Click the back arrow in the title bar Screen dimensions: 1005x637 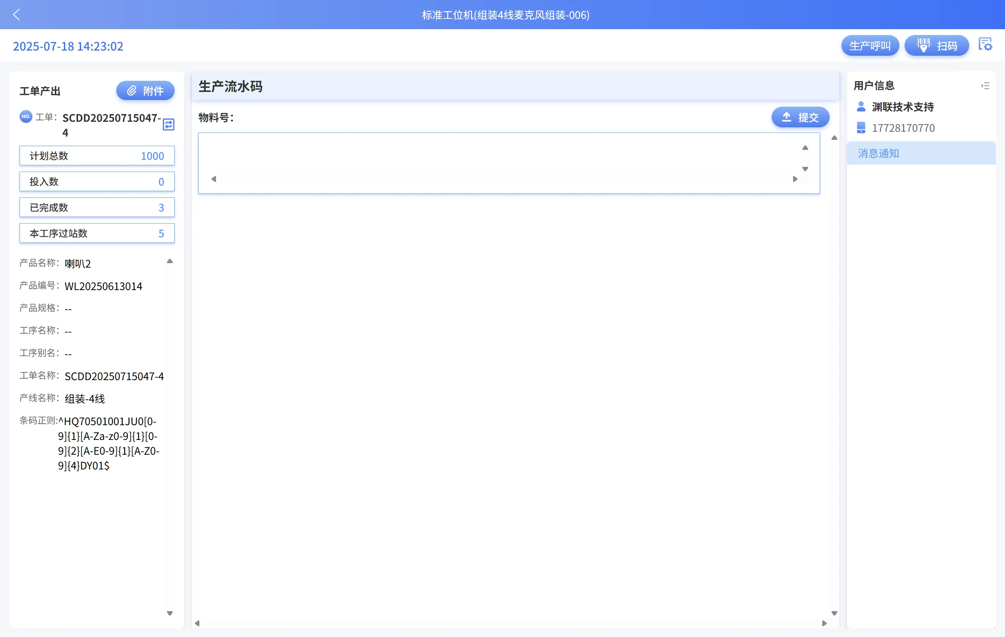pyautogui.click(x=17, y=15)
